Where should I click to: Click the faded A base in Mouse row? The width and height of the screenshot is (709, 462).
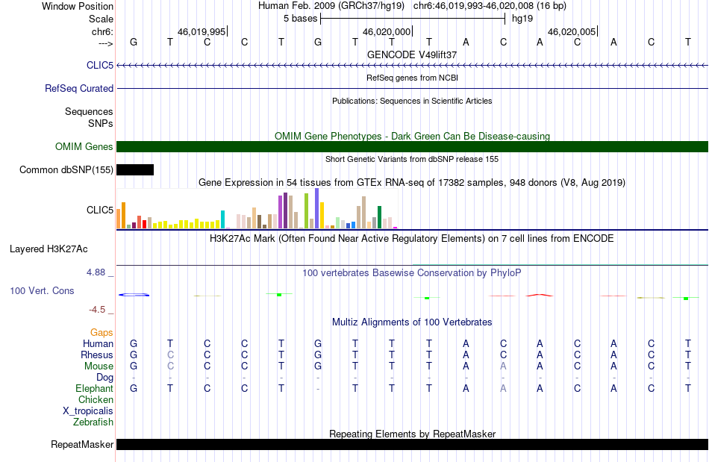(503, 366)
